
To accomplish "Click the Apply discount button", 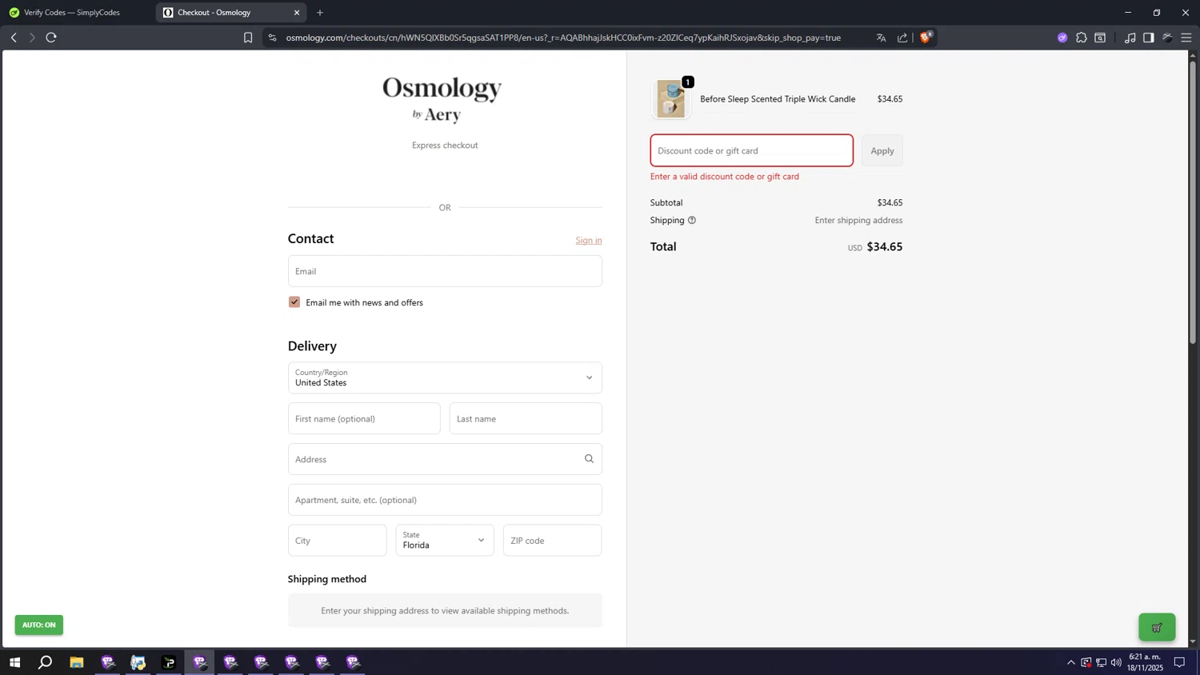I will point(882,150).
